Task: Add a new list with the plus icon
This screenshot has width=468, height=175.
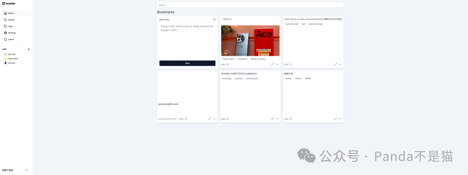Action: (29, 49)
